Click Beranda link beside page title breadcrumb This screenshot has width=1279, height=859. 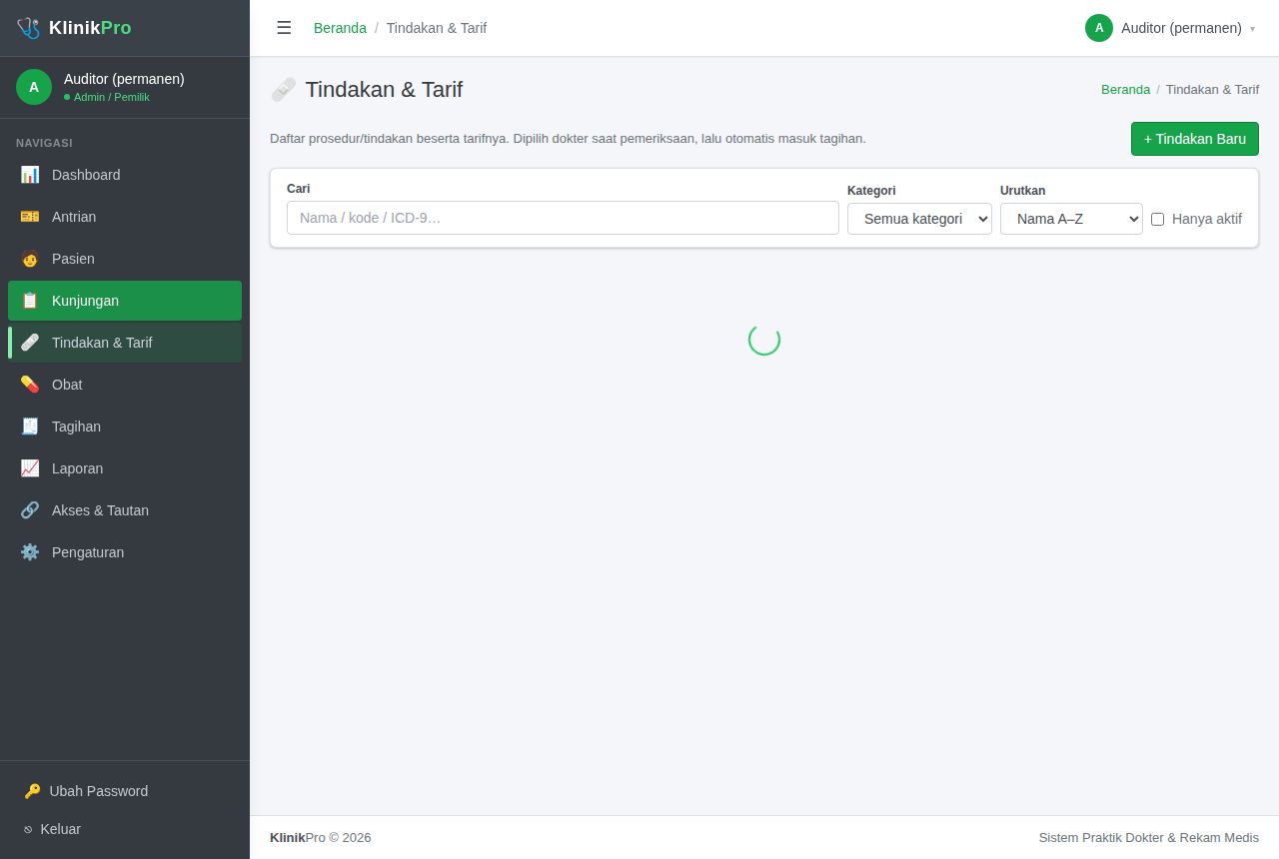(1125, 89)
